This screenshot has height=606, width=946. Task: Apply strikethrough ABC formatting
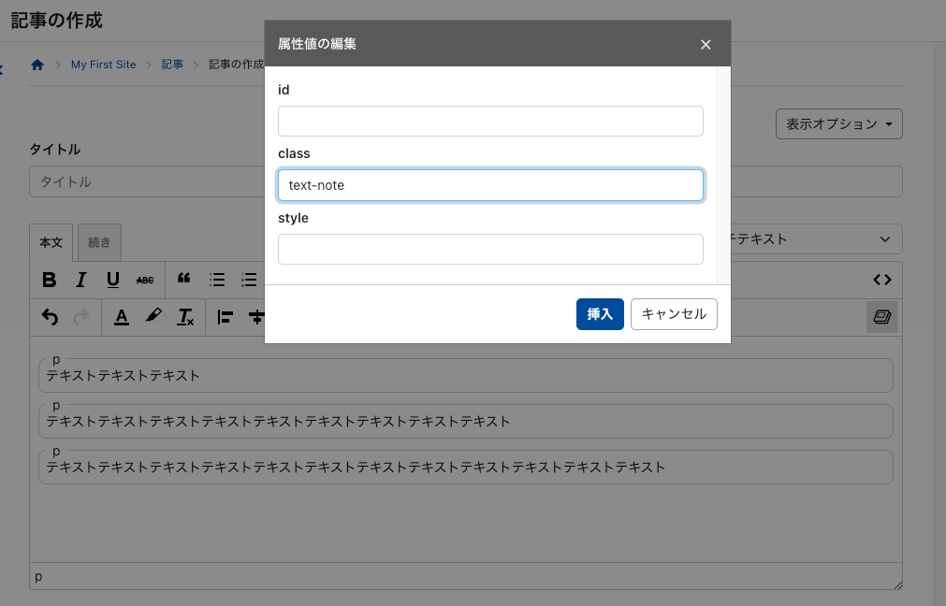click(145, 280)
